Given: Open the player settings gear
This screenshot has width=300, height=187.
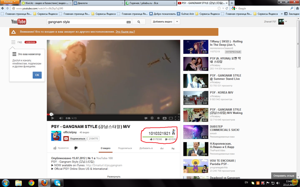Looking at the screenshot, I should pos(152,118).
